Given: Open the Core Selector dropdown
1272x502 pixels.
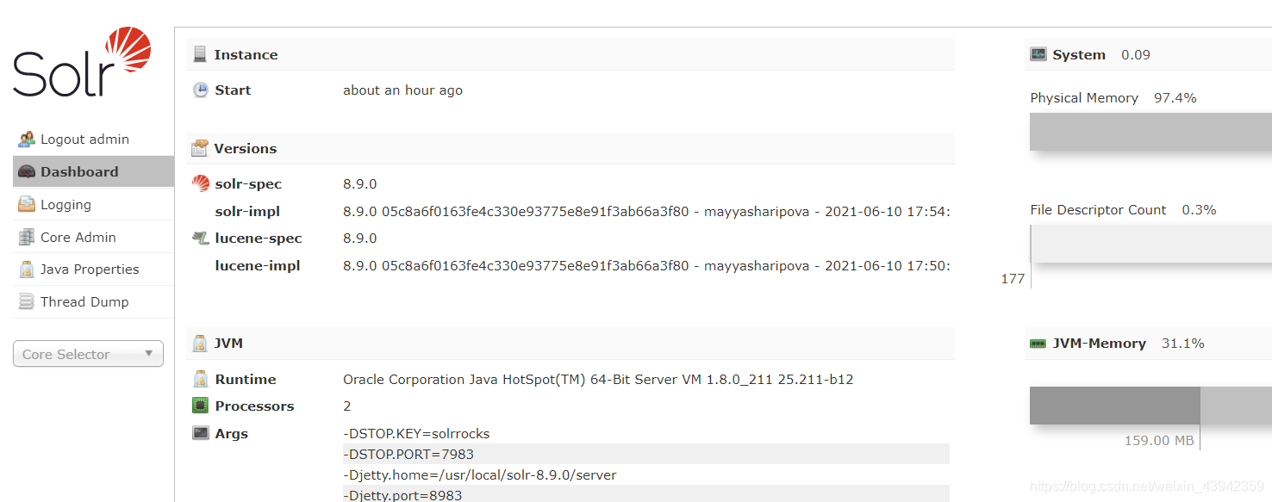Looking at the screenshot, I should (88, 354).
